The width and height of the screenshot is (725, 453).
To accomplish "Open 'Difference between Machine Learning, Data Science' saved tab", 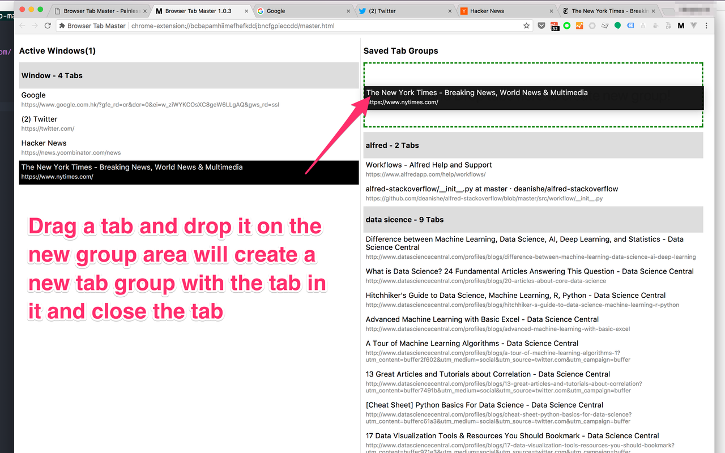I will pyautogui.click(x=533, y=249).
